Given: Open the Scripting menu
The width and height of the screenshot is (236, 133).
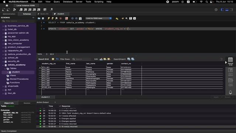Looking at the screenshot, I should pyautogui.click(x=99, y=1).
